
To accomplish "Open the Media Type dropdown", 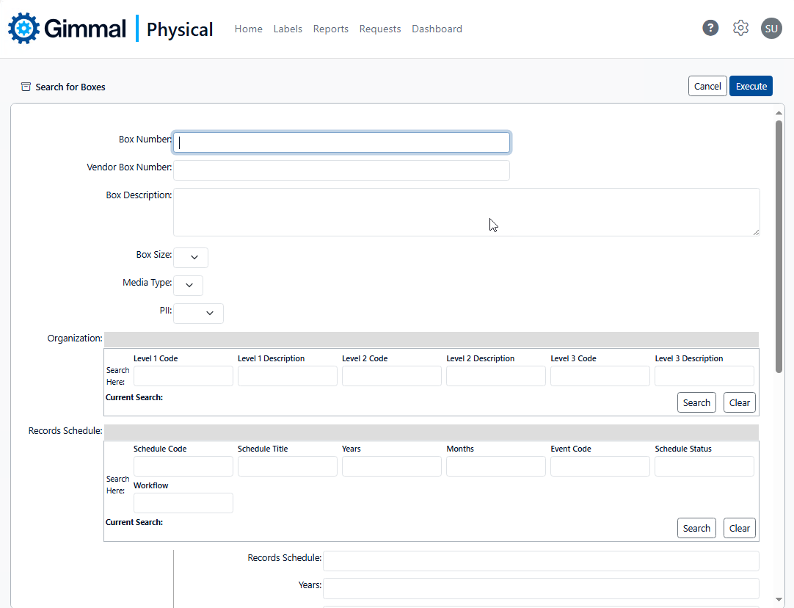I will coord(189,286).
